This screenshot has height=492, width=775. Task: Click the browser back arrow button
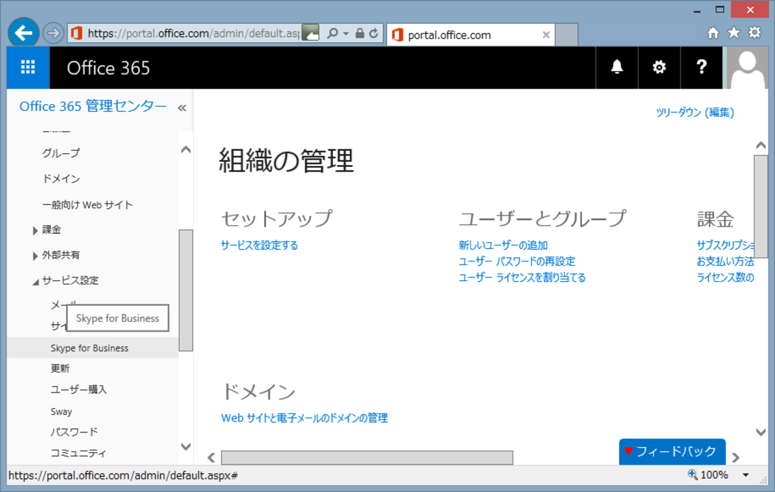click(24, 33)
